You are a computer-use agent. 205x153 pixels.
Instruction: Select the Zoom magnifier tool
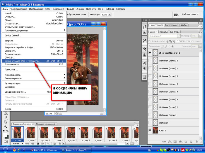point(5,126)
